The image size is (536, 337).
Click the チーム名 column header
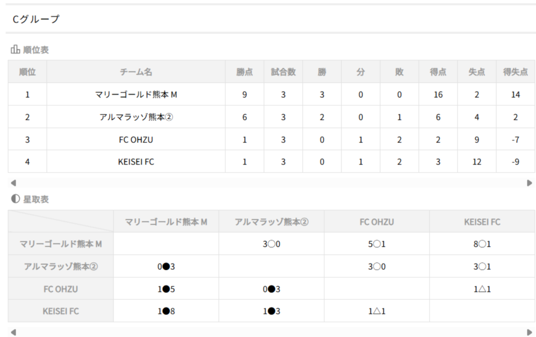136,72
